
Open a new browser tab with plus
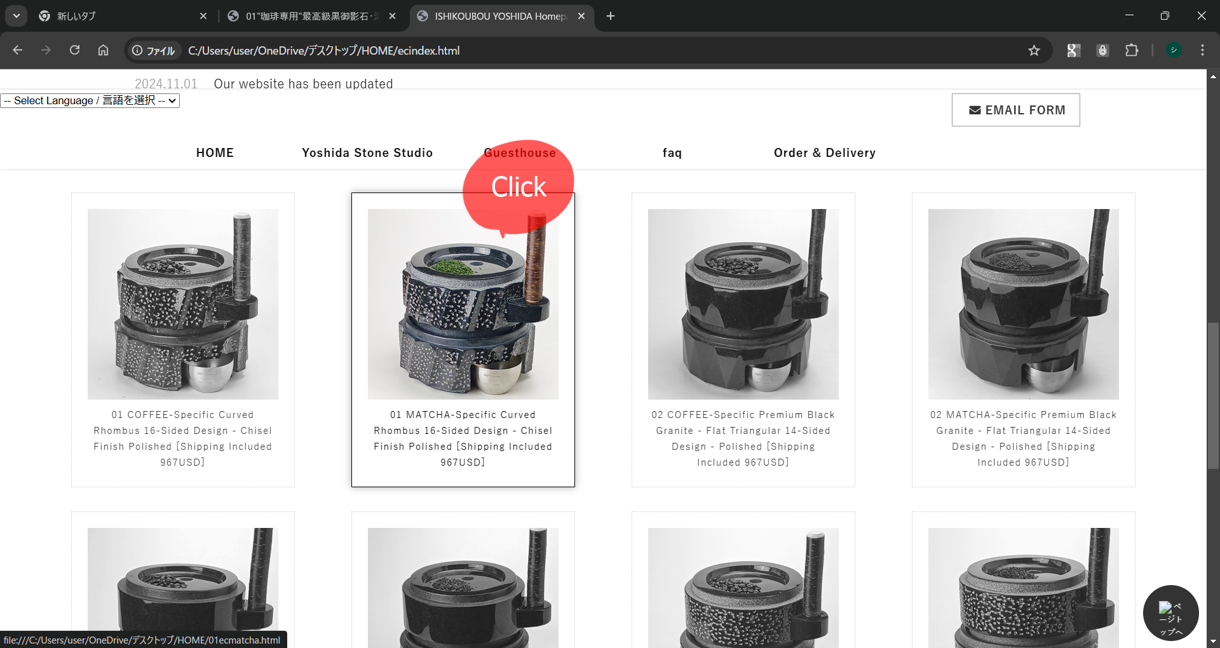click(x=611, y=16)
